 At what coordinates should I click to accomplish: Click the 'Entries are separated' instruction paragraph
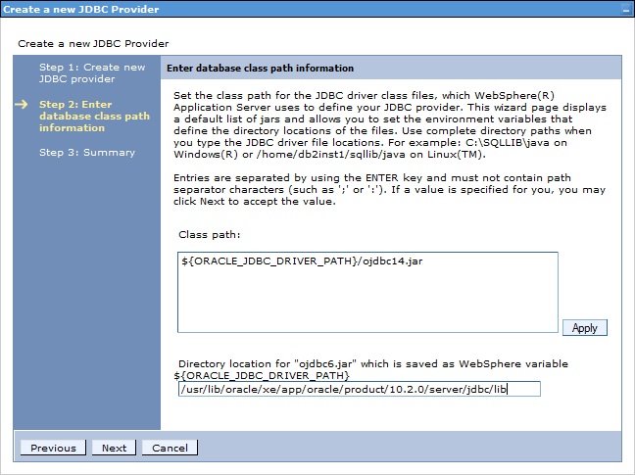[389, 189]
